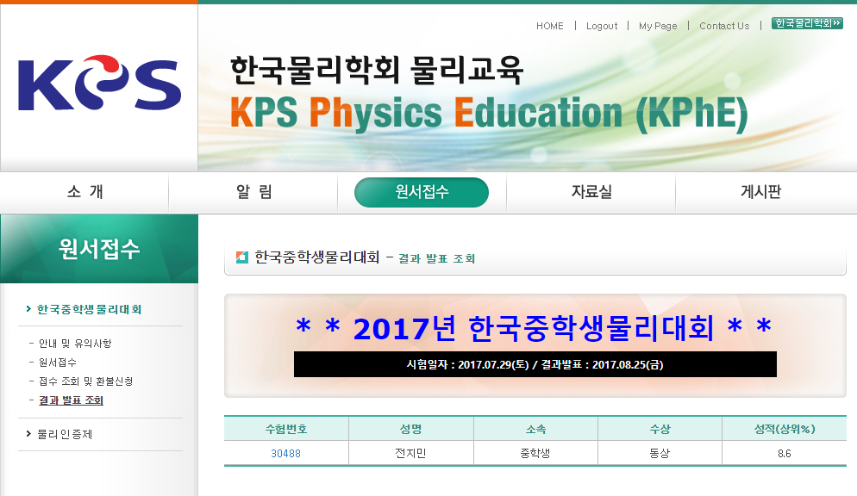Click the icon beside 한국중학생물리대회 heading

tap(241, 257)
